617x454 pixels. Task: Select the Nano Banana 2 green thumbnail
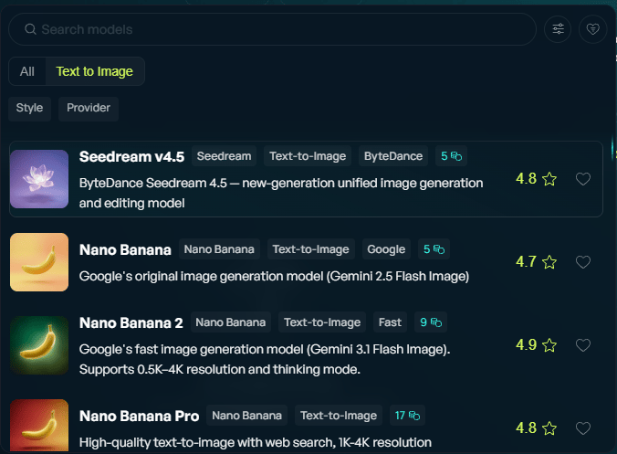(39, 345)
